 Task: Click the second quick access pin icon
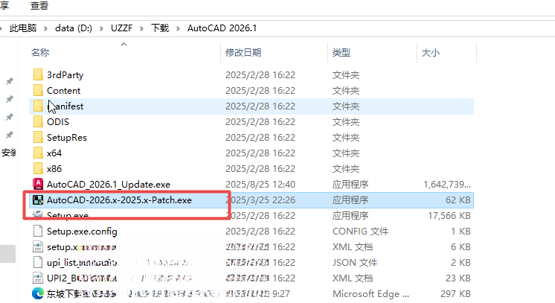[9, 99]
